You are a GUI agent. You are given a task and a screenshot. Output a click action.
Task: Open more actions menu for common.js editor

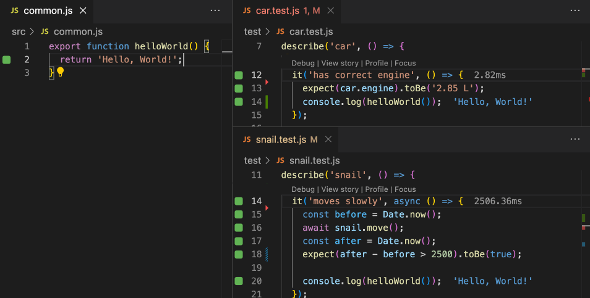click(215, 10)
